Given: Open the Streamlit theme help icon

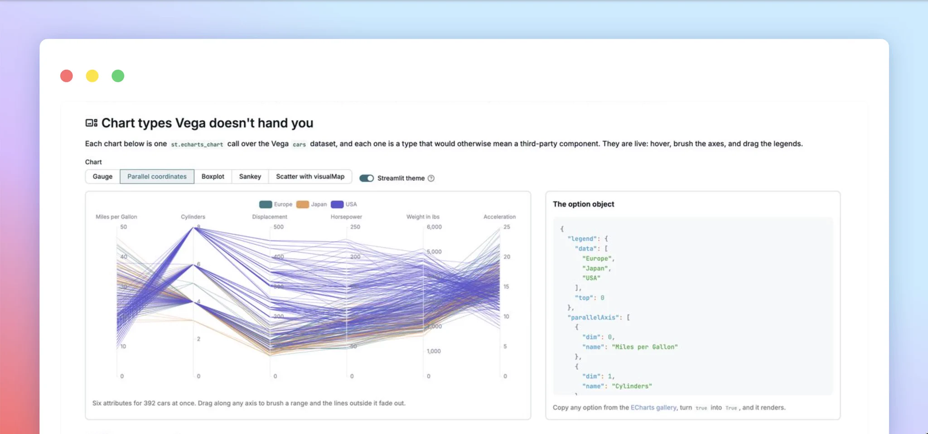Looking at the screenshot, I should 431,178.
